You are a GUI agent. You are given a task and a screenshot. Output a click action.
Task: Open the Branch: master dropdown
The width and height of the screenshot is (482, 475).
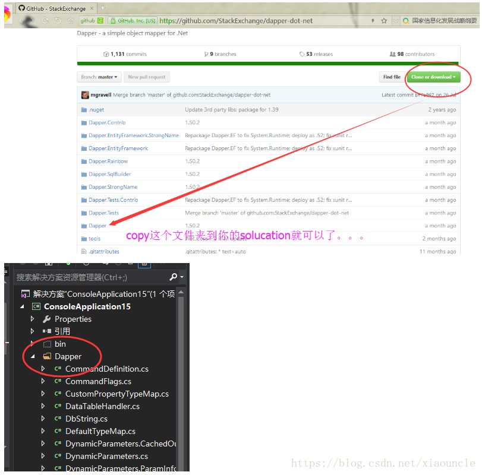coord(99,77)
